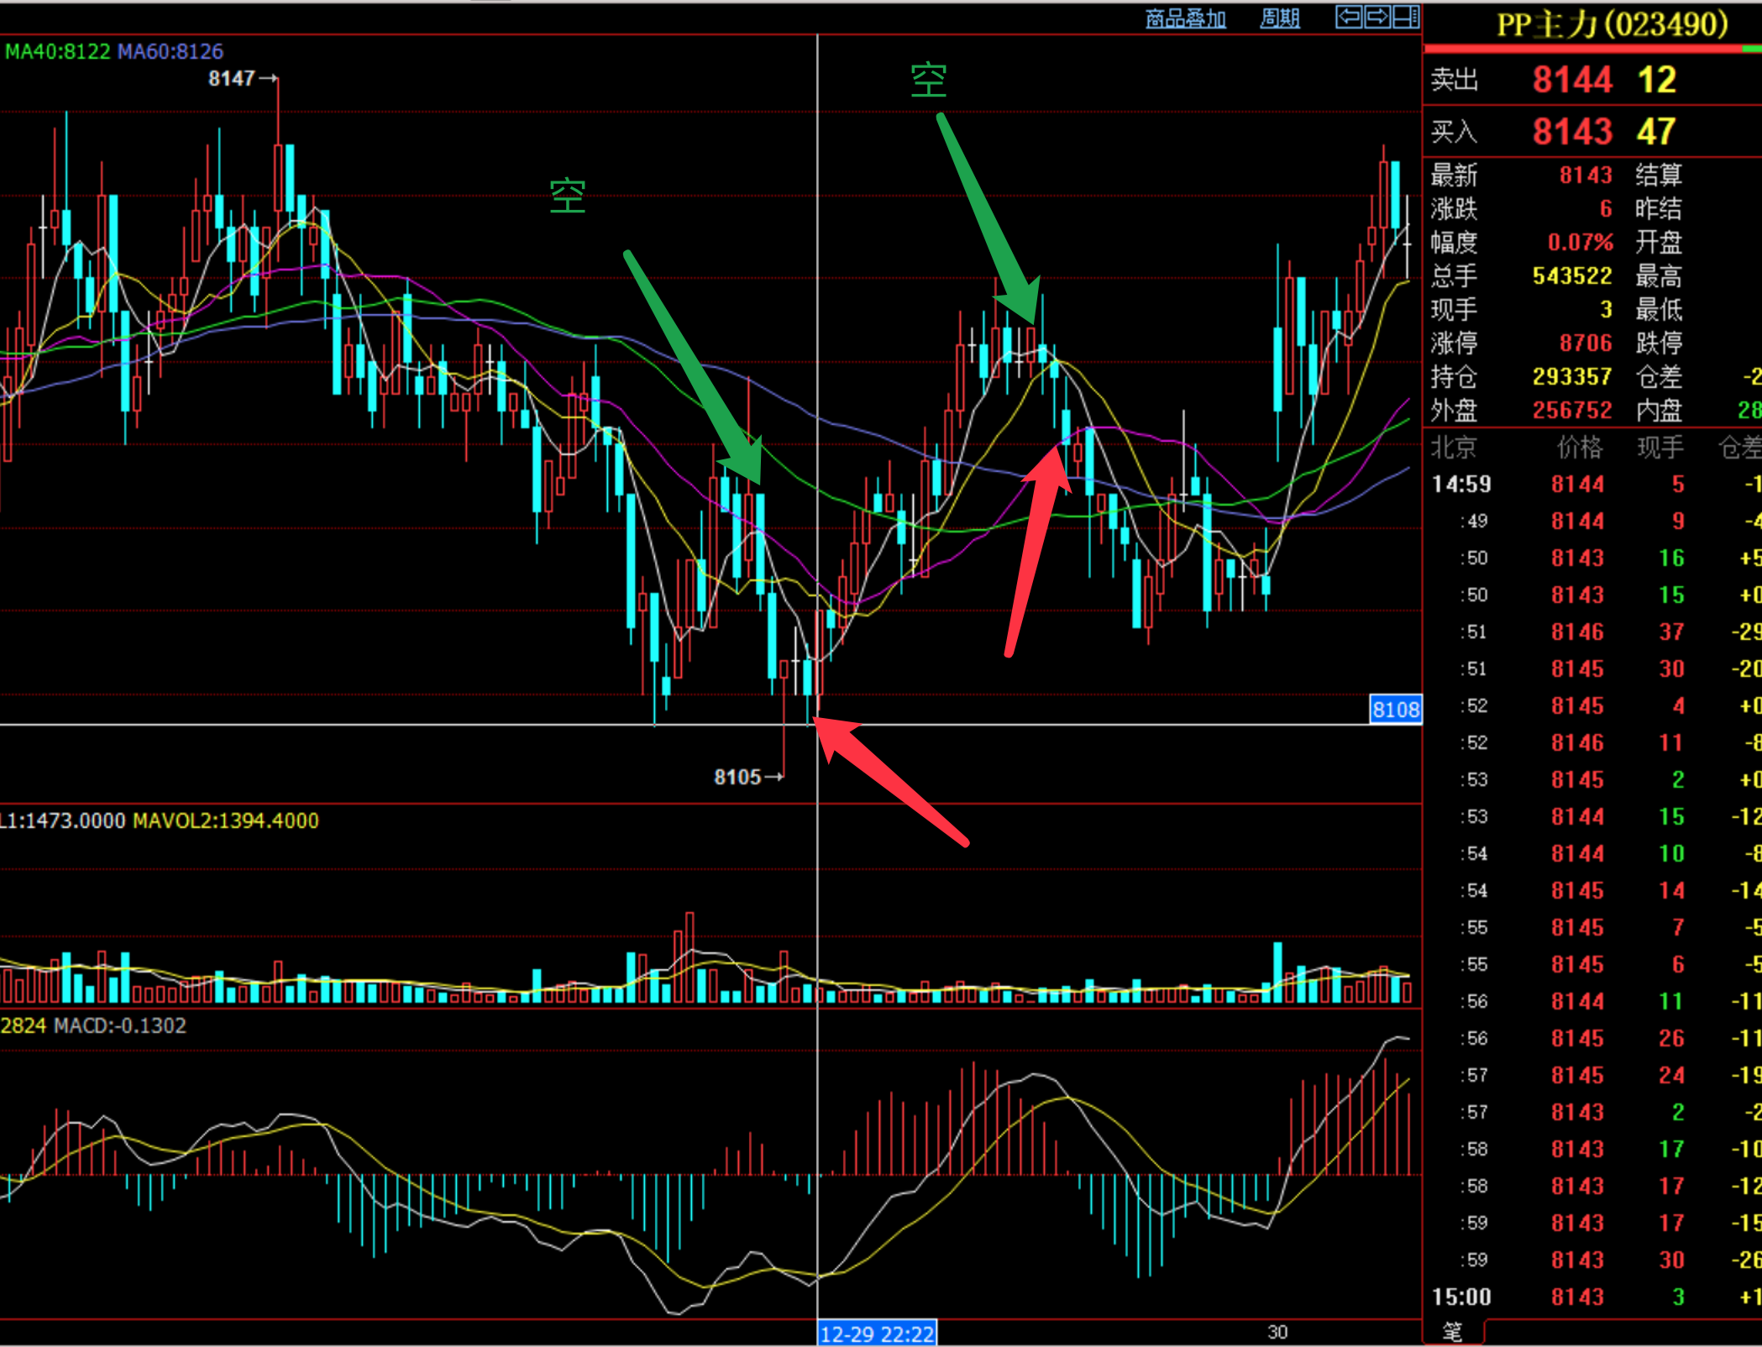This screenshot has width=1762, height=1347.
Task: Switch to the 笔 tick tab
Action: (1452, 1332)
